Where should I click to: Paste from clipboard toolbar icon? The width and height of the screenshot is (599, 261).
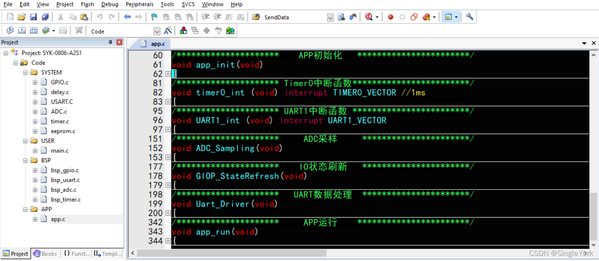point(84,17)
